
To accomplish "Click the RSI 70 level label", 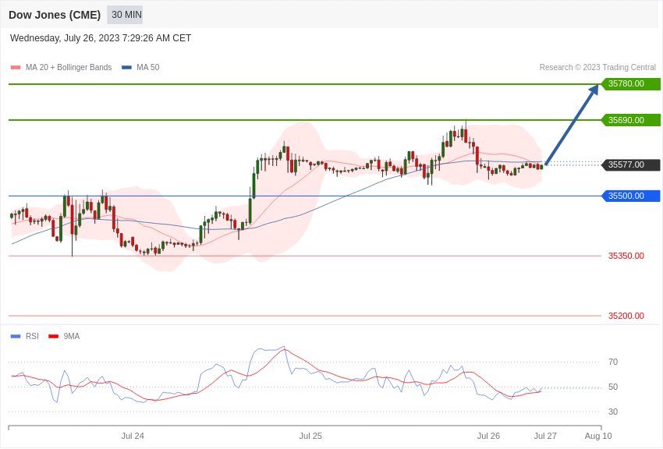I will click(x=613, y=362).
